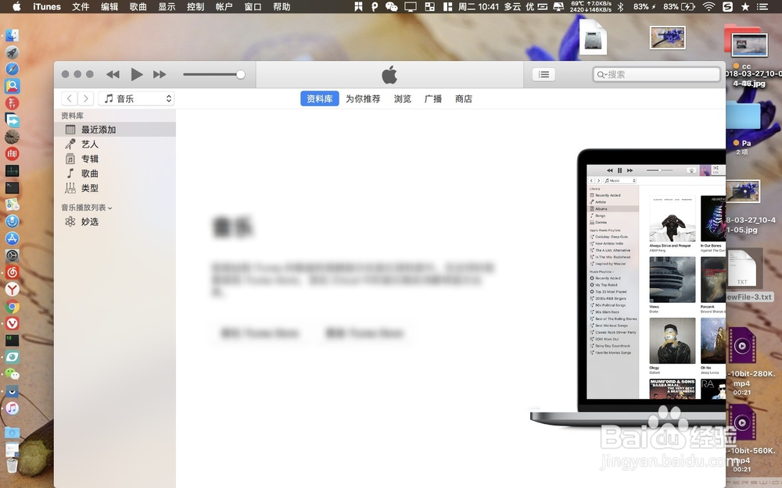This screenshot has width=782, height=488.
Task: Open System Preferences from the Dock
Action: [x=12, y=255]
